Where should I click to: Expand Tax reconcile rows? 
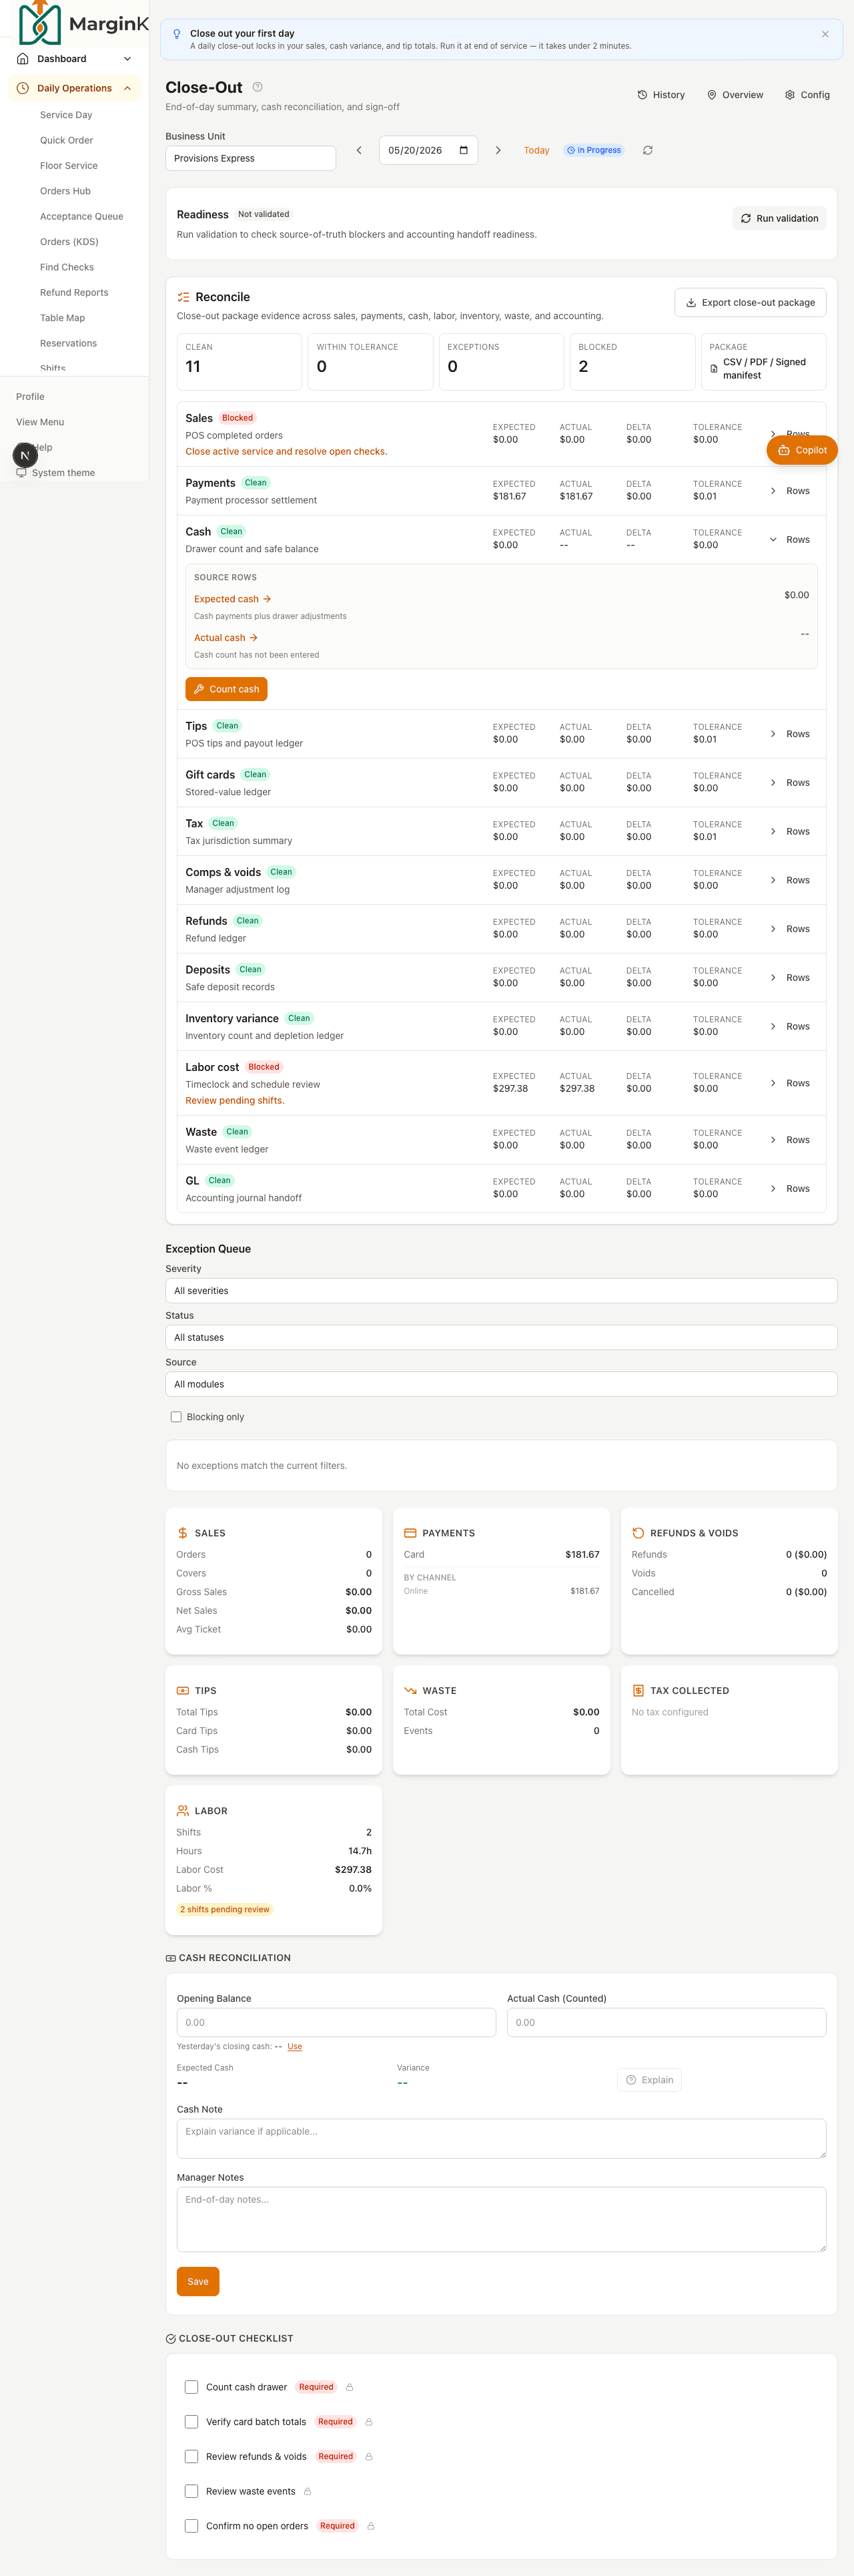[789, 832]
